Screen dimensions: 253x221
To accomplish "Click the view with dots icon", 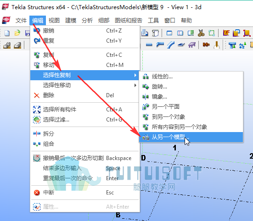I will [180, 33].
